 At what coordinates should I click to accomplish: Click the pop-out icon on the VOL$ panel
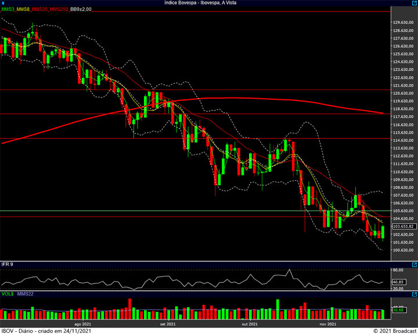(x=413, y=295)
